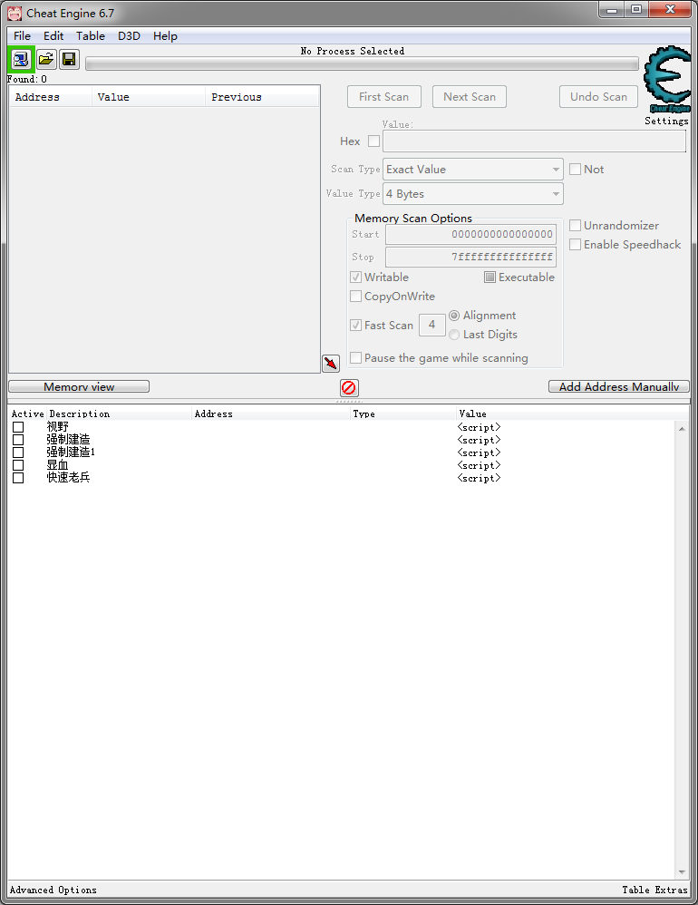The width and height of the screenshot is (698, 905).
Task: Open the Edit menu
Action: (x=53, y=35)
